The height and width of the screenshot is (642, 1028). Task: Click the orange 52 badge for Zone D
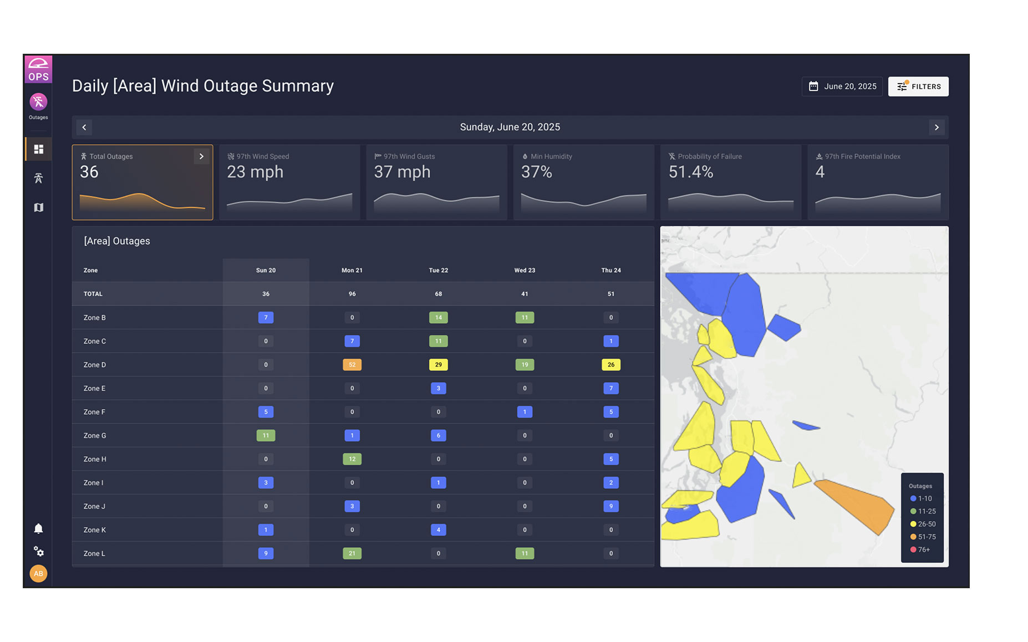352,365
